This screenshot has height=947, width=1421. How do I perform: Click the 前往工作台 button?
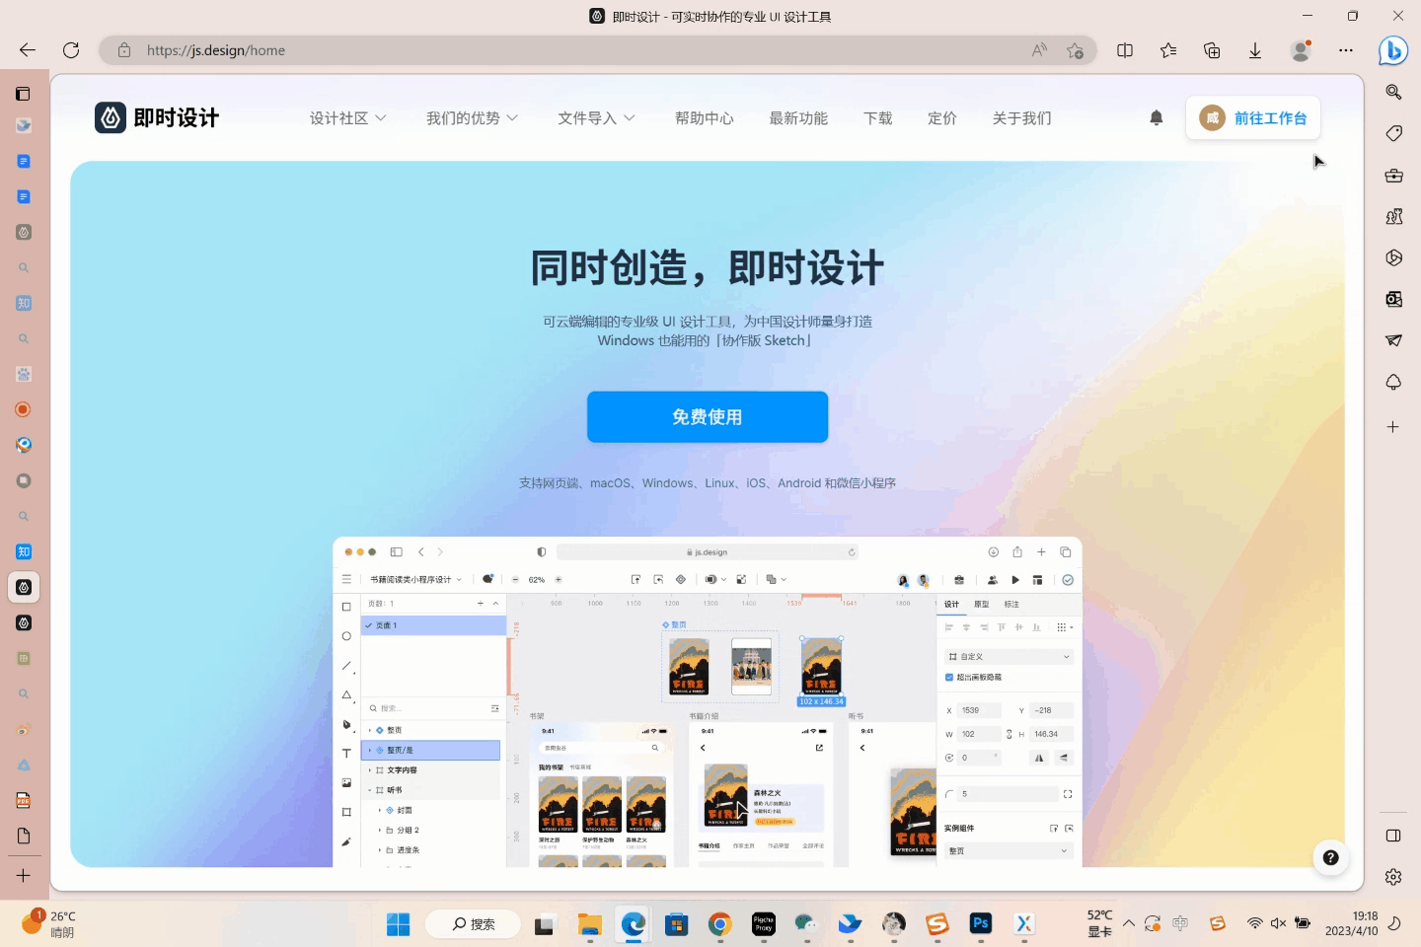point(1253,118)
